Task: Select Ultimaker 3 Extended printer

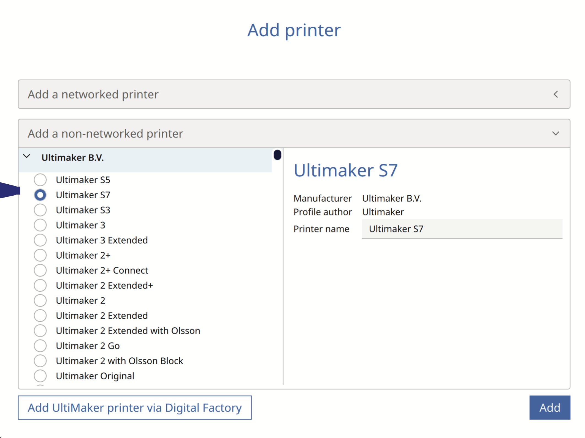Action: click(40, 240)
